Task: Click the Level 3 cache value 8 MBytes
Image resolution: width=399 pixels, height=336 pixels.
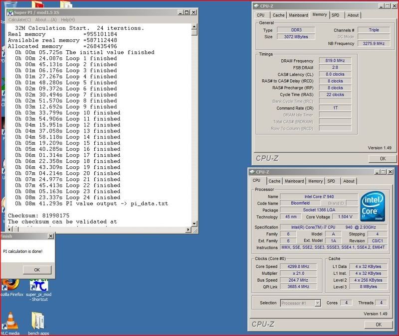Action: tap(368, 287)
